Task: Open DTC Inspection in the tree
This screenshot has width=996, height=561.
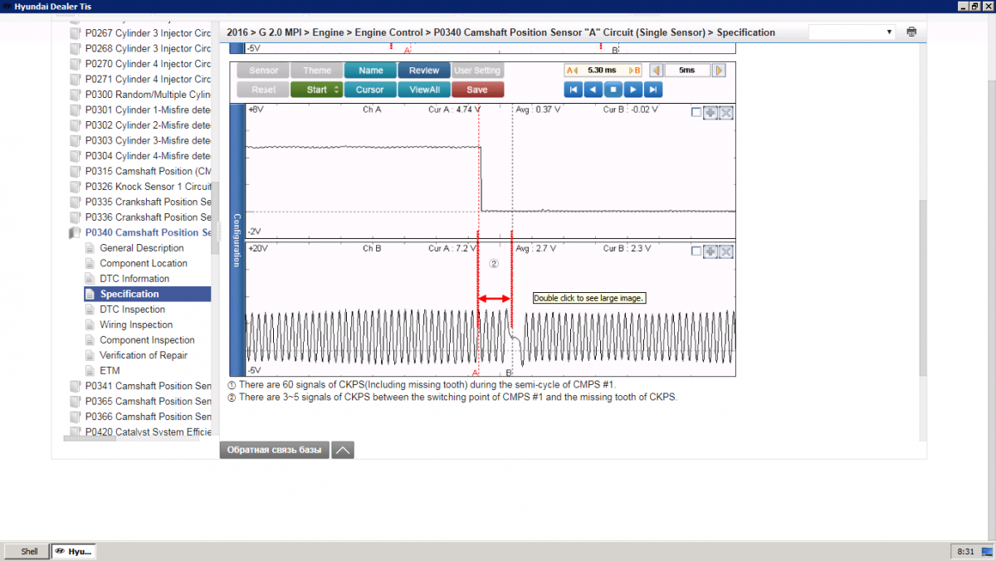Action: [133, 310]
